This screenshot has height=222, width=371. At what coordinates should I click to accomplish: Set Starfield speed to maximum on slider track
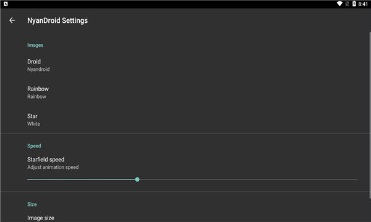click(356, 179)
